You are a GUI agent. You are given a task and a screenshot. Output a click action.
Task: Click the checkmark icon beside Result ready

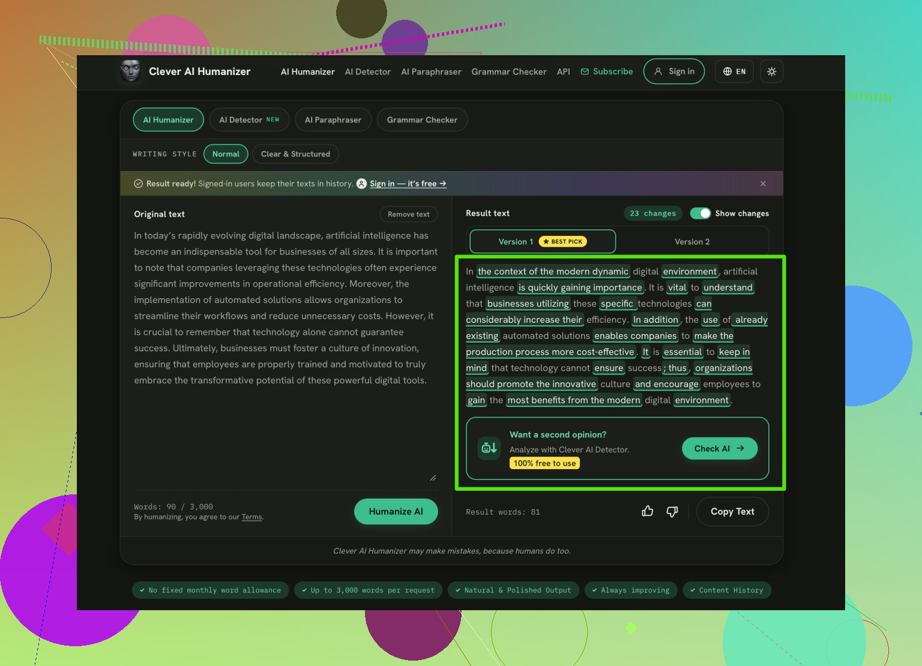[x=138, y=184]
